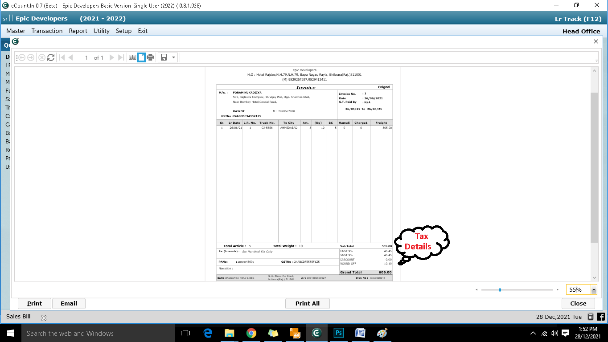
Task: Click the report viewer app logo icon
Action: click(x=15, y=41)
